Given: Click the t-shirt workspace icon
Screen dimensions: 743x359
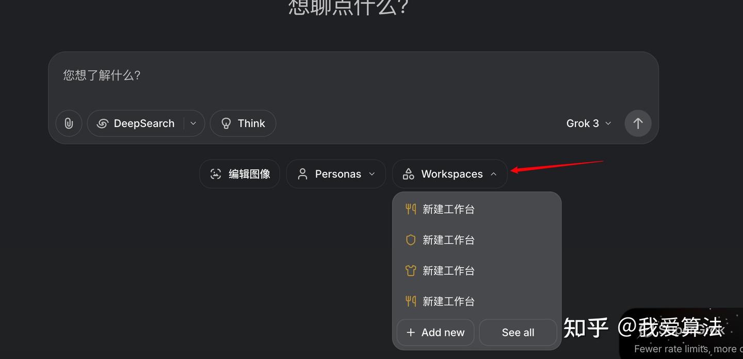Looking at the screenshot, I should point(410,270).
